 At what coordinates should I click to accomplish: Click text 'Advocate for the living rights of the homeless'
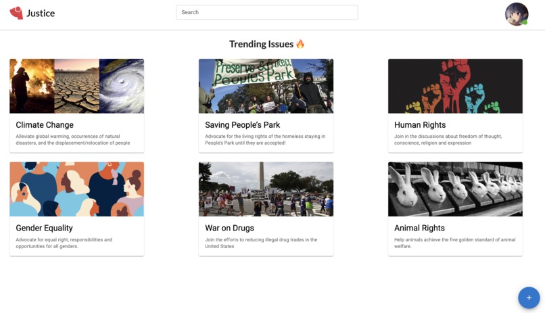click(254, 137)
